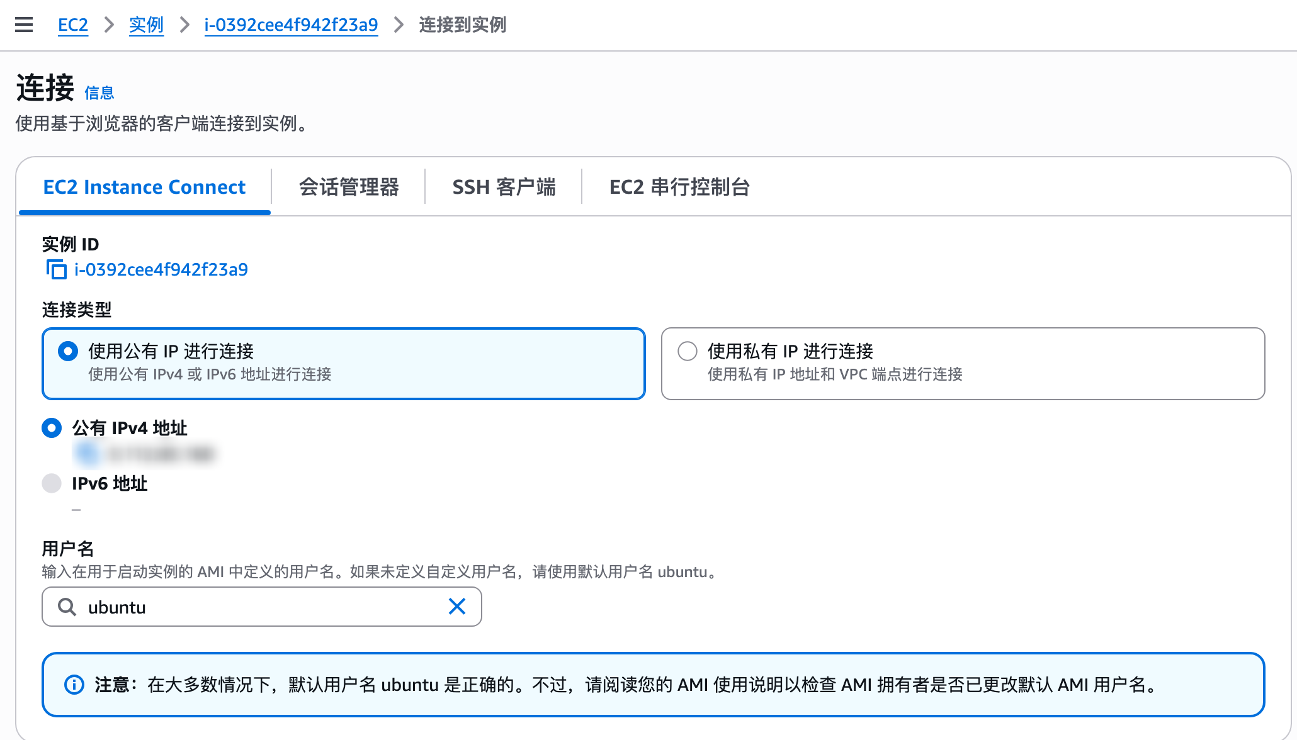
Task: Switch to the EC2 串行控制台 tab
Action: (x=679, y=187)
